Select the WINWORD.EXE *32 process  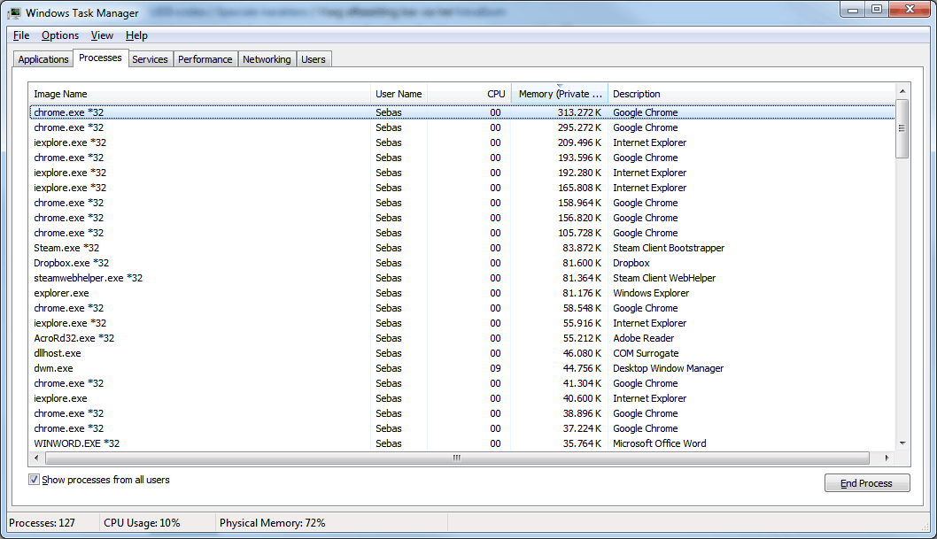(x=462, y=443)
